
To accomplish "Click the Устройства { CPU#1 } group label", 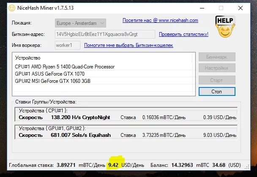I will coord(43,111).
